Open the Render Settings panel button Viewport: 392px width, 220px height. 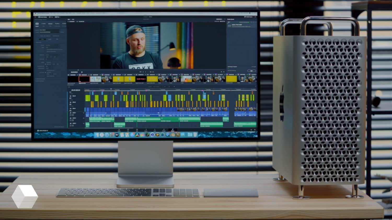pyautogui.click(x=43, y=17)
